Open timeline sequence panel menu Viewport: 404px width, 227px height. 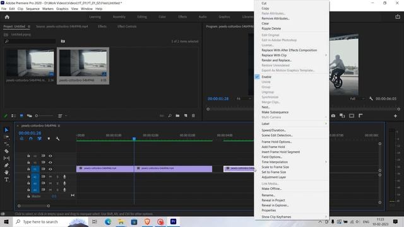pyautogui.click(x=59, y=125)
